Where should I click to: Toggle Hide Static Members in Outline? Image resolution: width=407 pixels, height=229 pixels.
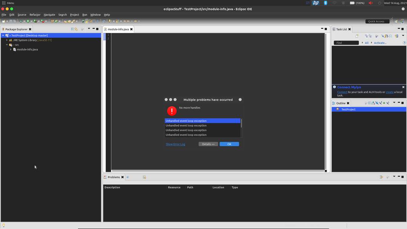tap(381, 103)
